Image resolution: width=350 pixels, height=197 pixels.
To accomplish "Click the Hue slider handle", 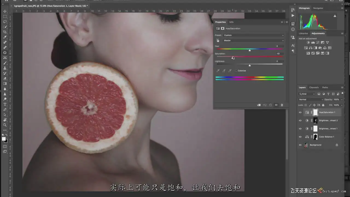I will 250,50.
